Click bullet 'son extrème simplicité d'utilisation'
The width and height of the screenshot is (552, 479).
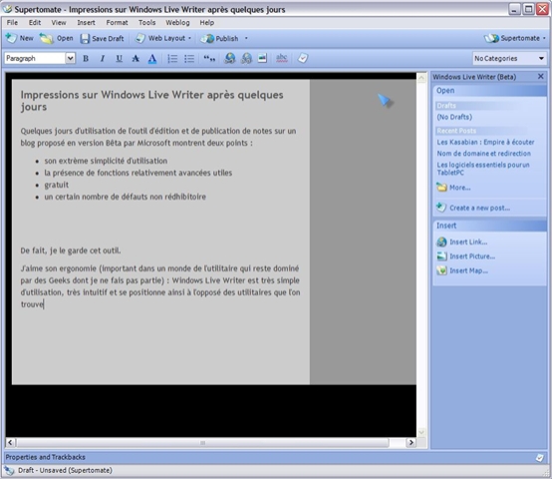click(106, 161)
